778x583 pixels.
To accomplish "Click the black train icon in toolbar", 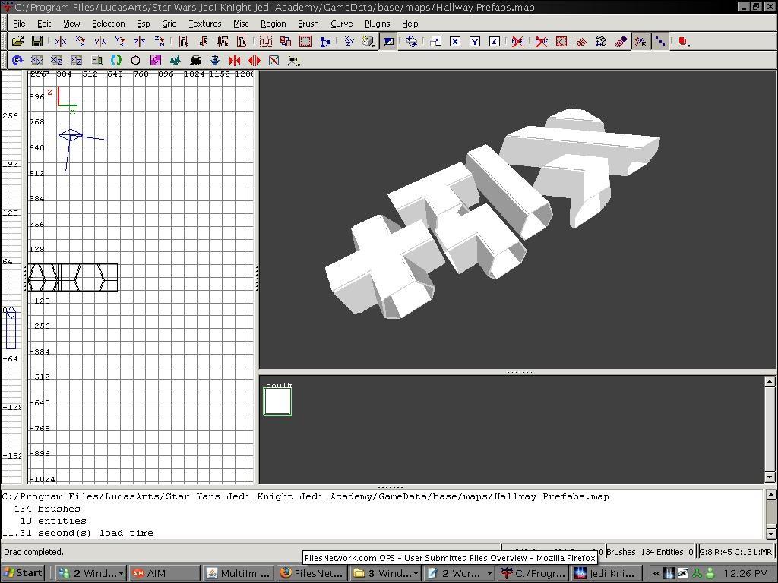I will pos(195,61).
